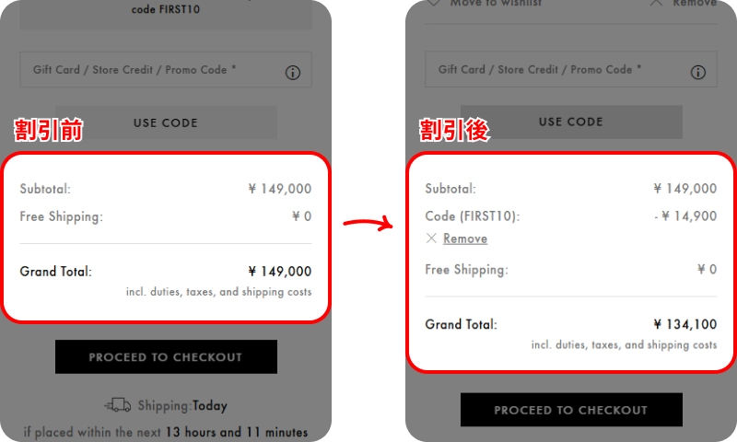Viewport: 737px width, 442px height.
Task: Click the info icon in left promo field
Action: point(292,73)
